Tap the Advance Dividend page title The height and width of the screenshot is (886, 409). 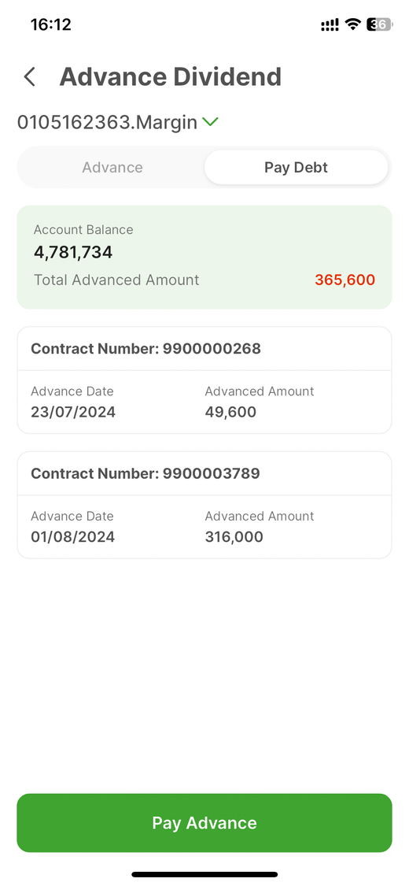coord(171,77)
